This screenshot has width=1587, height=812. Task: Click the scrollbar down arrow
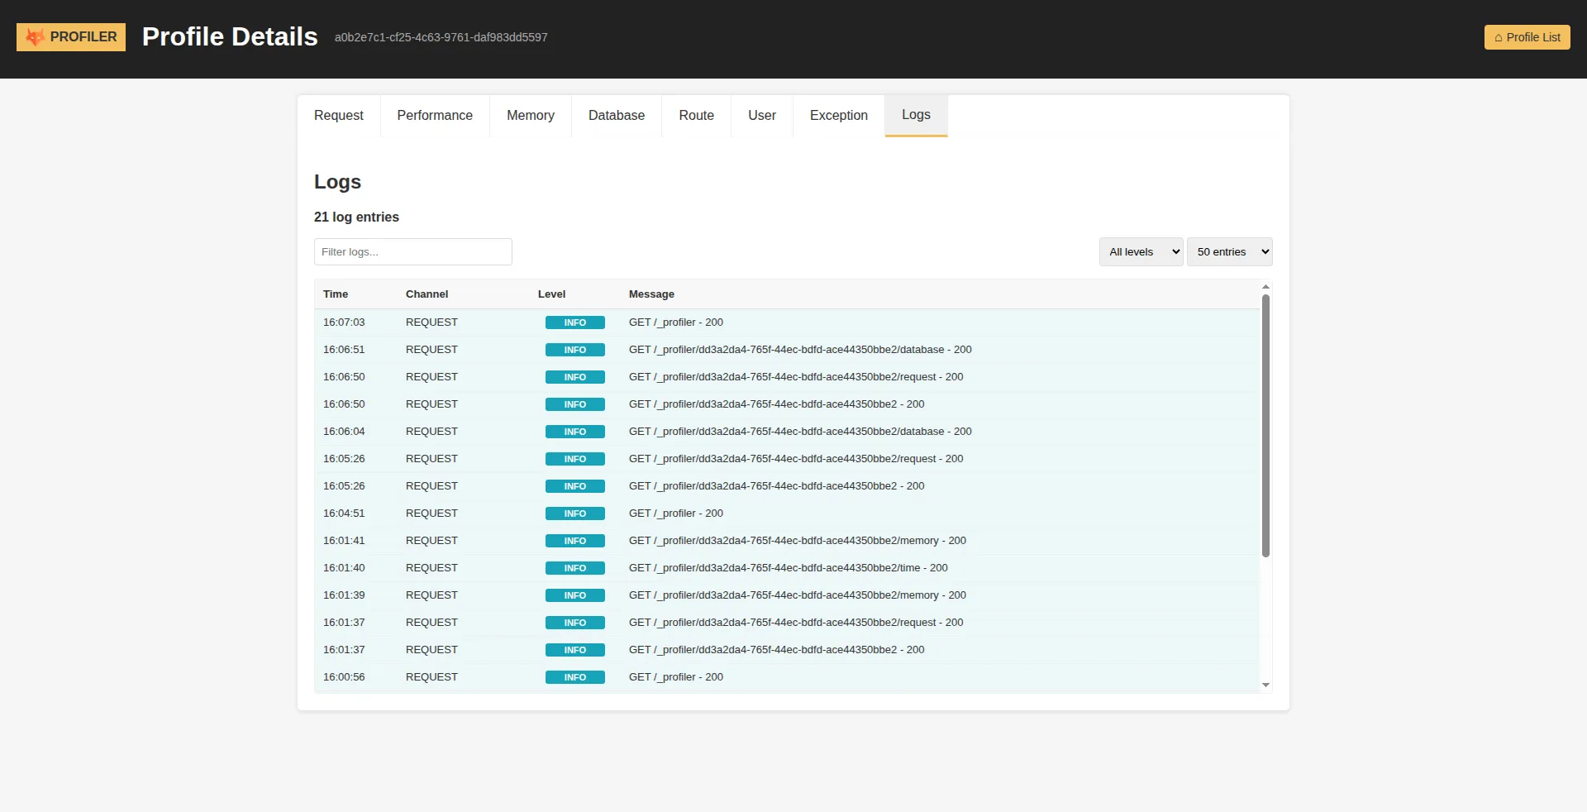point(1265,685)
